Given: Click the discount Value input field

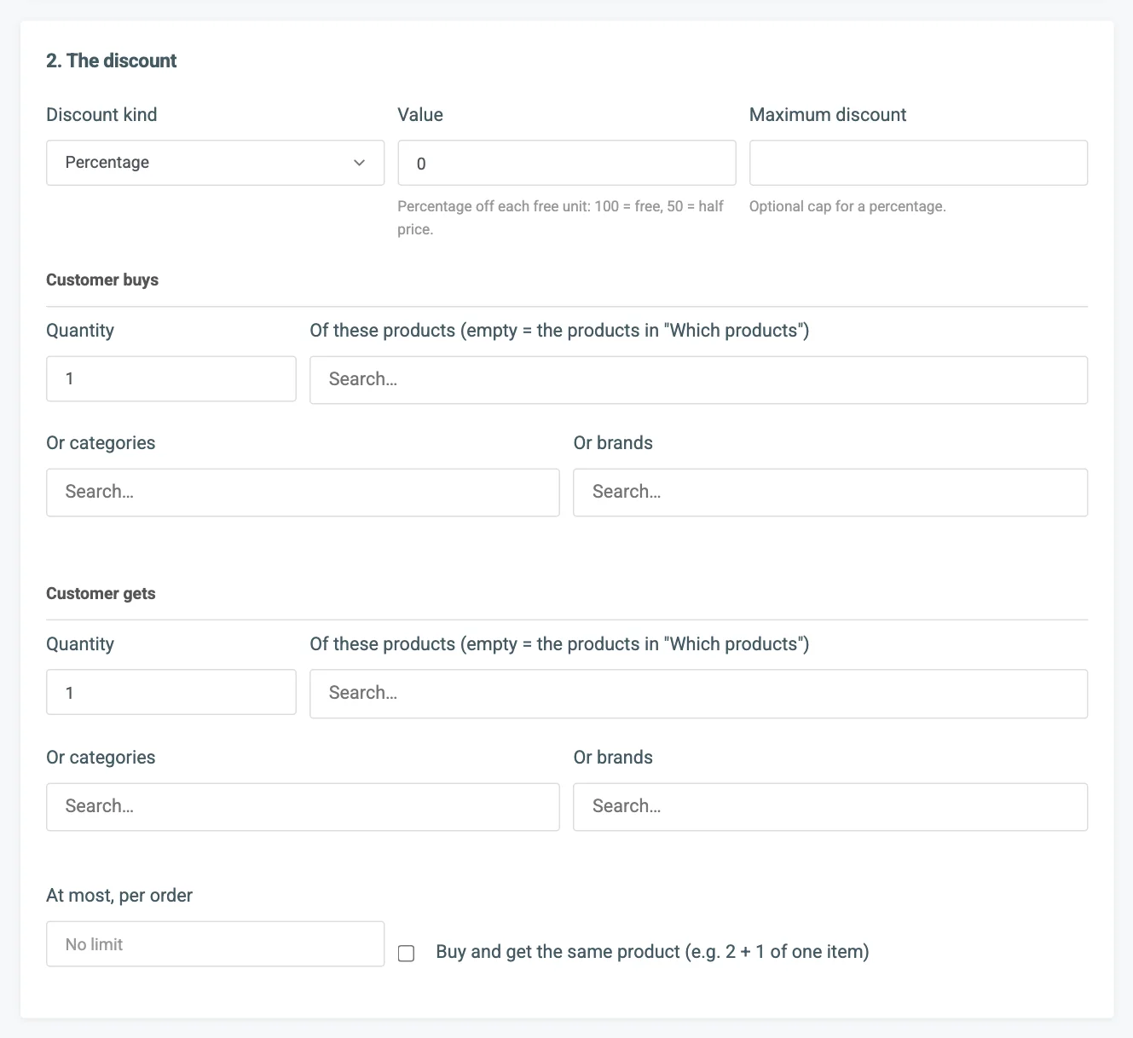Looking at the screenshot, I should pos(567,163).
